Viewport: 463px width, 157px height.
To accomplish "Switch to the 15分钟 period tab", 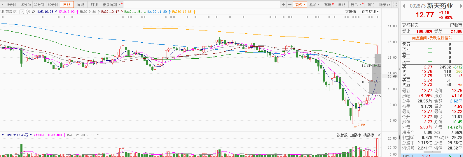I will click(25, 5).
